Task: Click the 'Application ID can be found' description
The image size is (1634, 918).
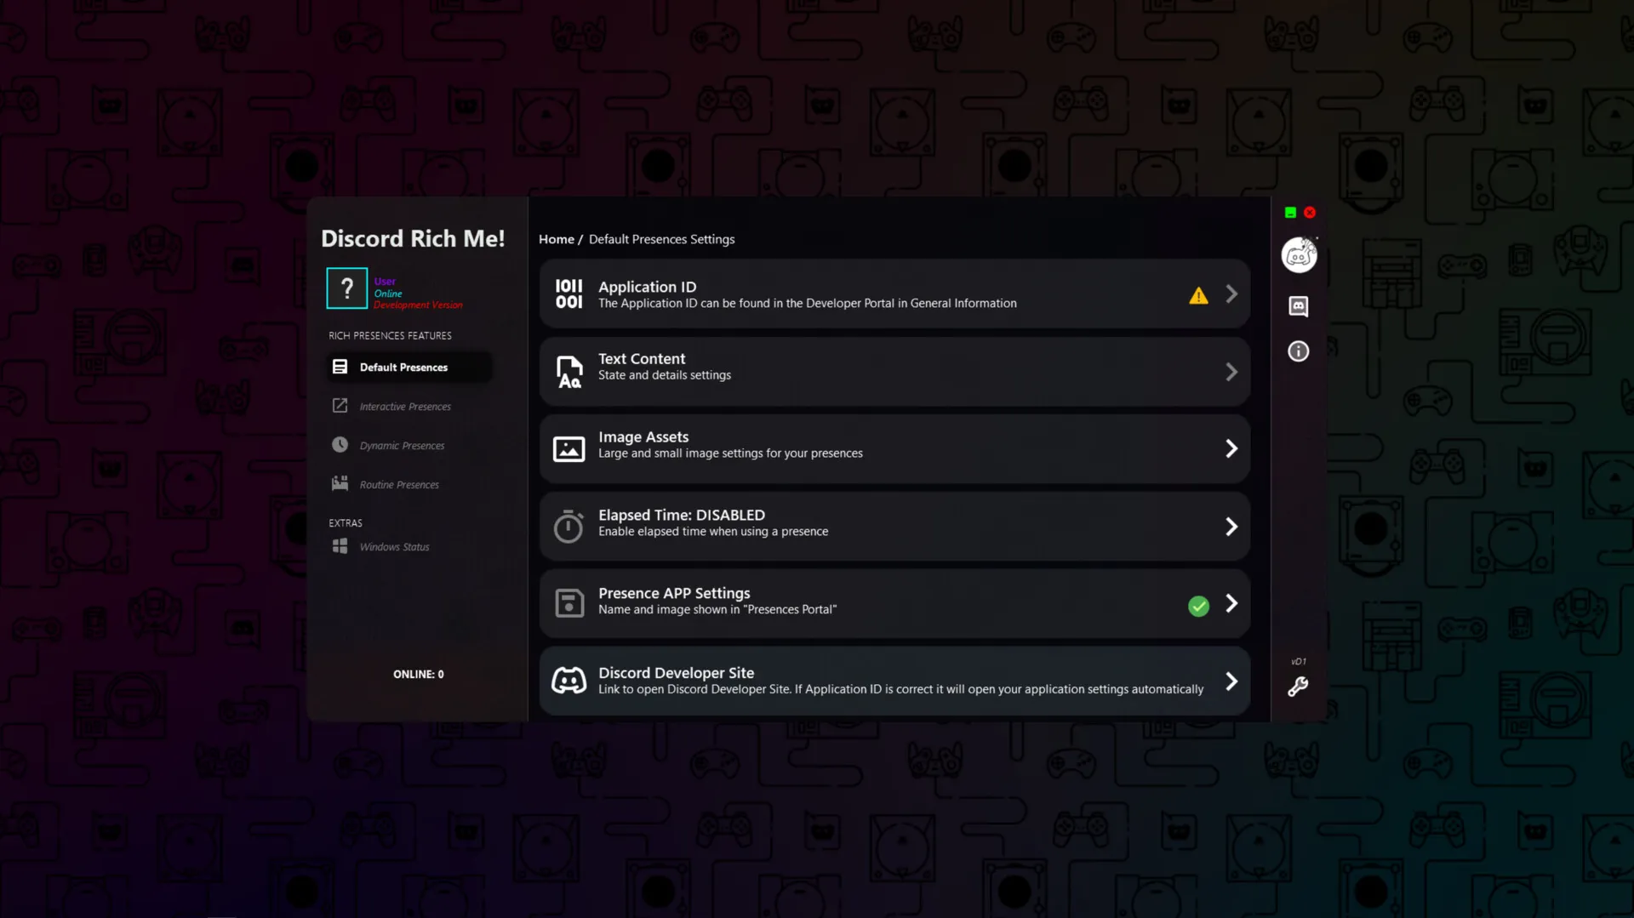Action: 808,304
